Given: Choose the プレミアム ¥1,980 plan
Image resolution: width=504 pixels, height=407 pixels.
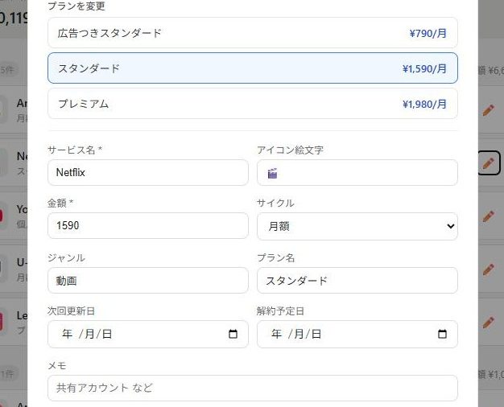Looking at the screenshot, I should pyautogui.click(x=253, y=104).
